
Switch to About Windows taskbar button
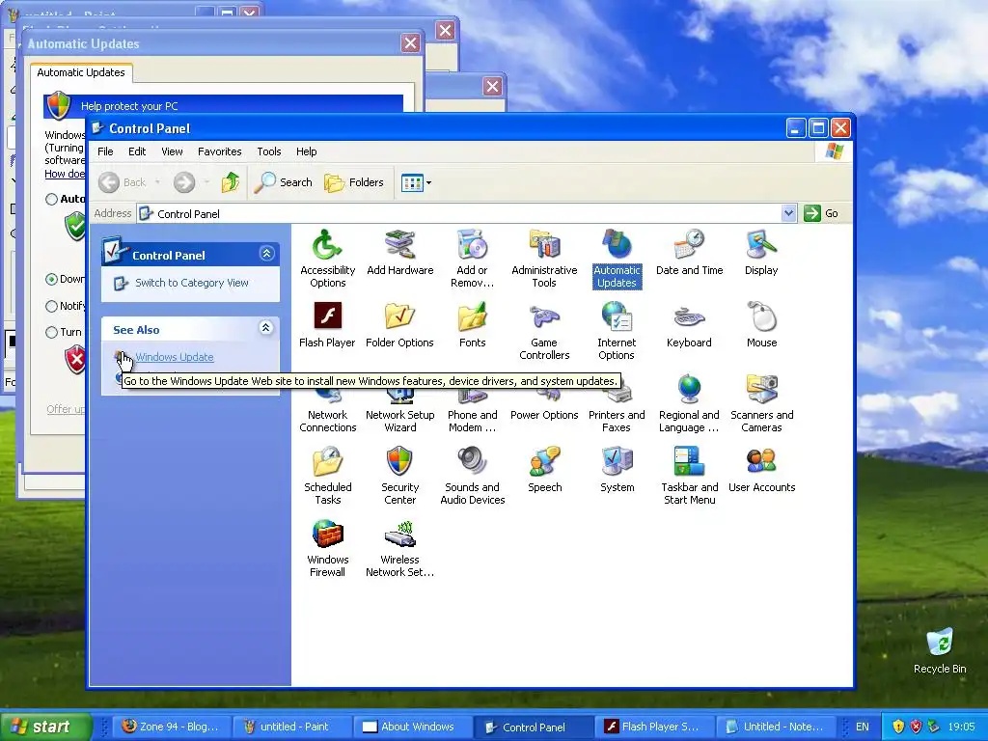(413, 727)
